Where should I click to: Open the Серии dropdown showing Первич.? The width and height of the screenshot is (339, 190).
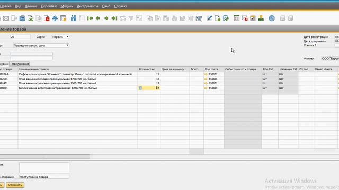pyautogui.click(x=60, y=37)
